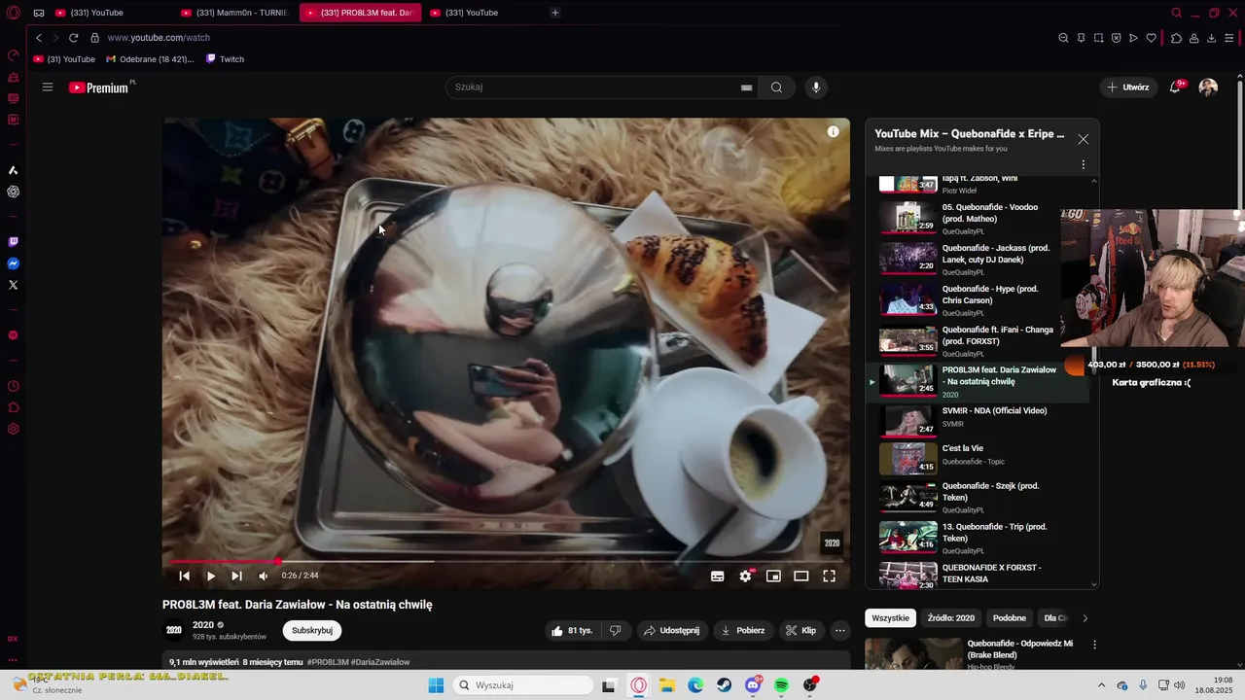1245x700 pixels.
Task: Click the Play button in the video player
Action: pyautogui.click(x=211, y=576)
